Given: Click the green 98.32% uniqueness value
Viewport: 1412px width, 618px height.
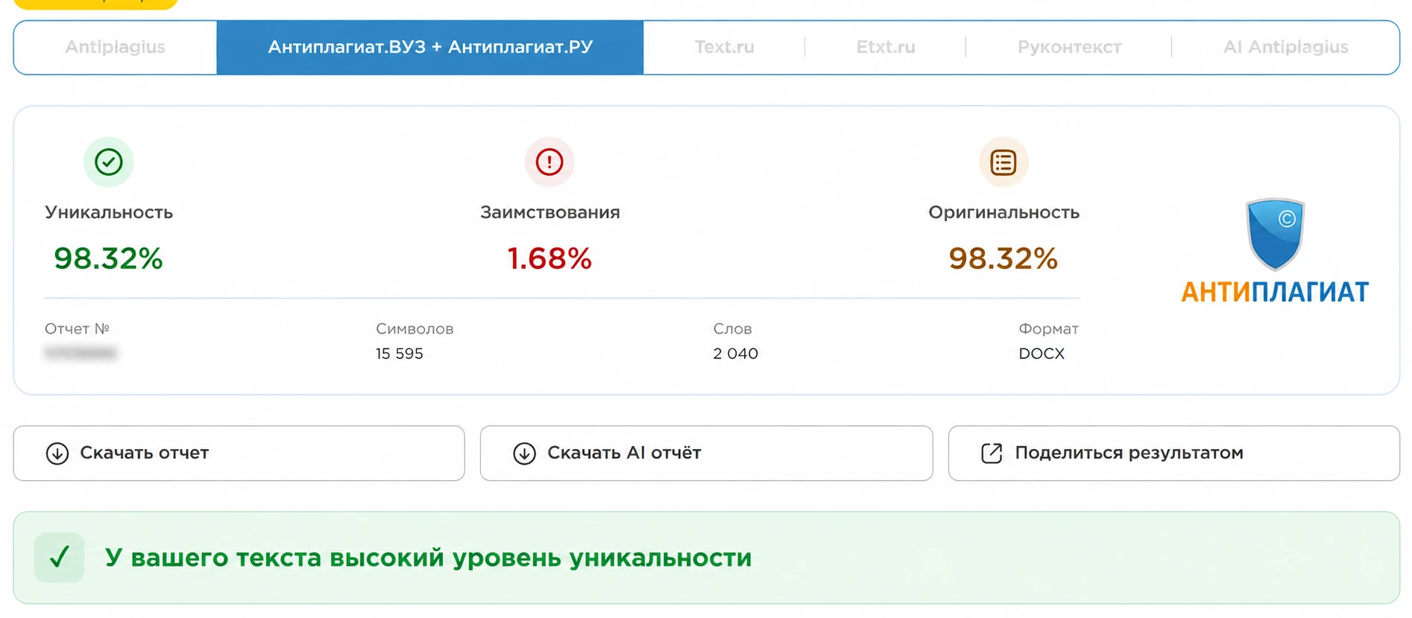Looking at the screenshot, I should [108, 258].
